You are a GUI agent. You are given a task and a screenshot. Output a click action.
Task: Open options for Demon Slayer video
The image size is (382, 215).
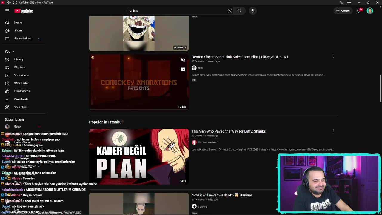pos(334,56)
